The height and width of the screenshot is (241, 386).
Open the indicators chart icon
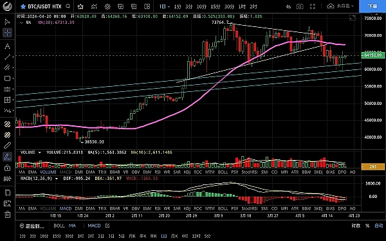pos(94,6)
